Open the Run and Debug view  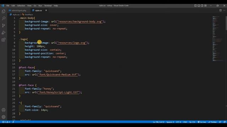pyautogui.click(x=4, y=32)
